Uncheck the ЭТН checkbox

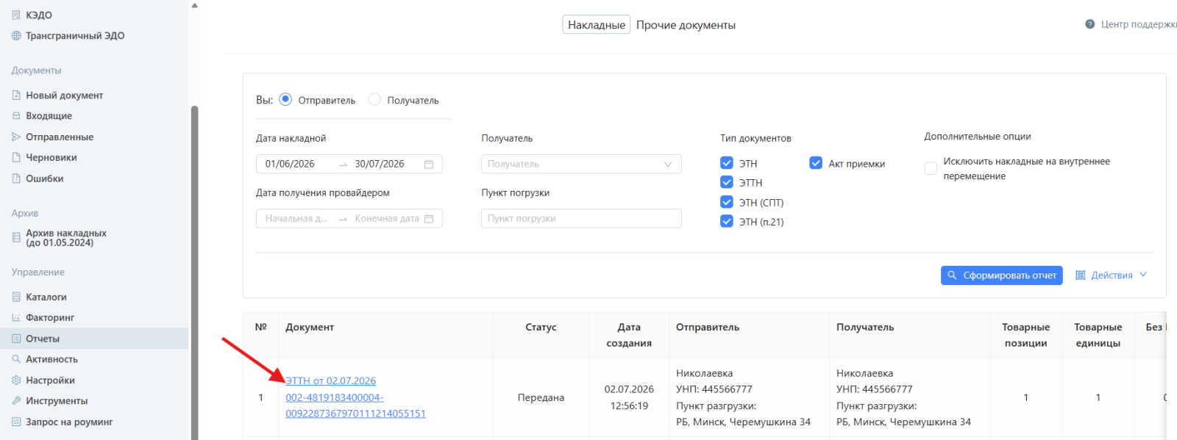(x=727, y=163)
